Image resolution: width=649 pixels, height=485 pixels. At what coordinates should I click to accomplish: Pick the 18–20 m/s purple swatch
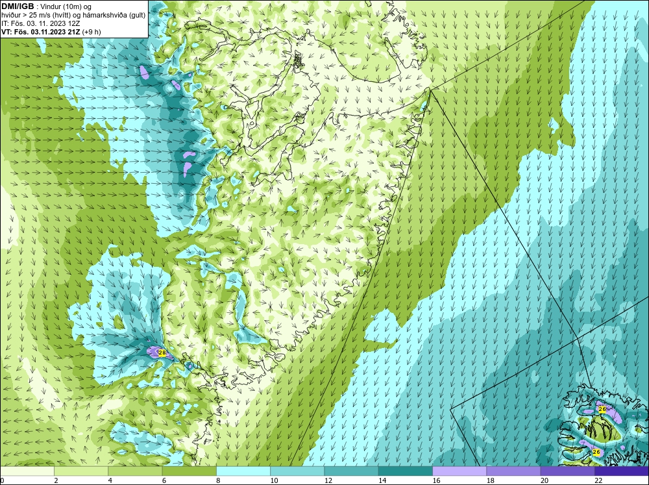(513, 471)
